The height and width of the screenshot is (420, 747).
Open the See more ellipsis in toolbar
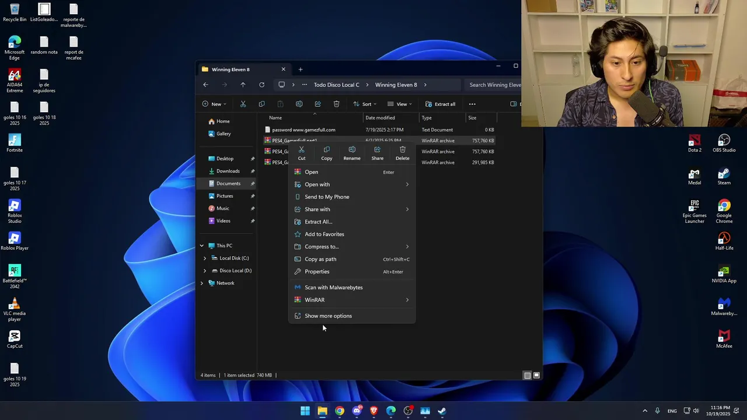[x=472, y=104]
